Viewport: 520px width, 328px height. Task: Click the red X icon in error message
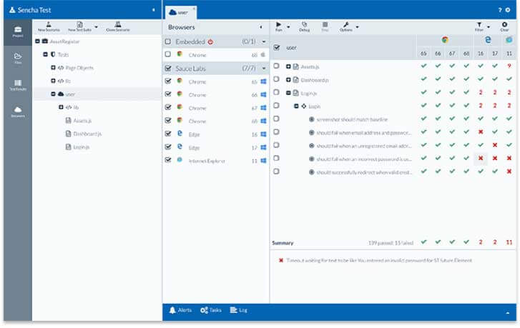click(x=281, y=260)
